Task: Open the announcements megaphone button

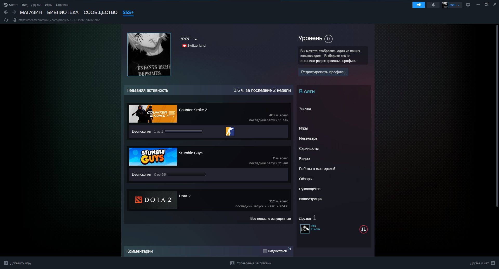Action: pyautogui.click(x=419, y=5)
